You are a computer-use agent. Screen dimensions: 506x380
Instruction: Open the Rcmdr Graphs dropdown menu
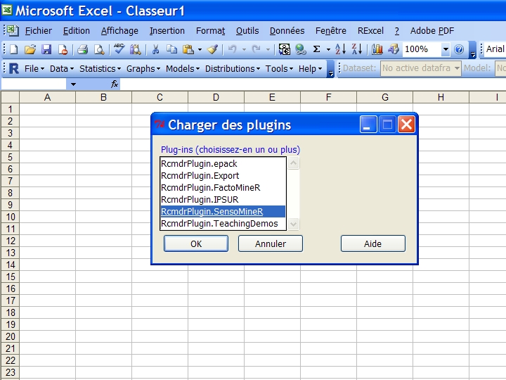pyautogui.click(x=143, y=68)
